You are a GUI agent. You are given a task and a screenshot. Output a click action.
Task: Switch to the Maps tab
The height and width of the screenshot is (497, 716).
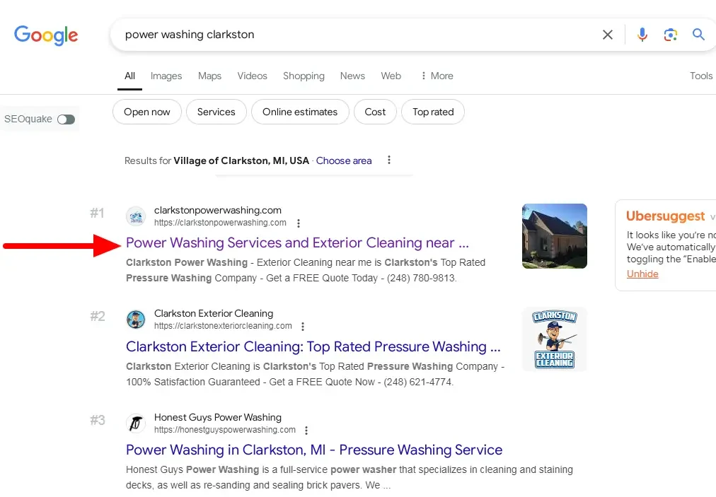(x=209, y=76)
